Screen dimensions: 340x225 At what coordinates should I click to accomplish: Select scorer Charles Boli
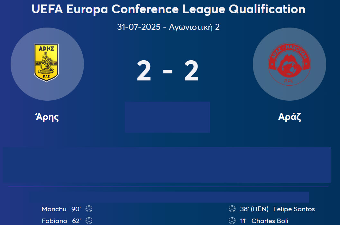pos(270,221)
